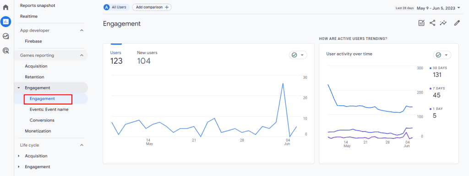The height and width of the screenshot is (176, 469).
Task: Open the Conversions report
Action: tap(42, 121)
